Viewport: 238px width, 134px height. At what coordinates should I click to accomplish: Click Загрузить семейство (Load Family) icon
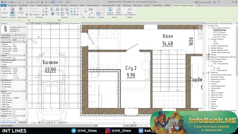110,12
